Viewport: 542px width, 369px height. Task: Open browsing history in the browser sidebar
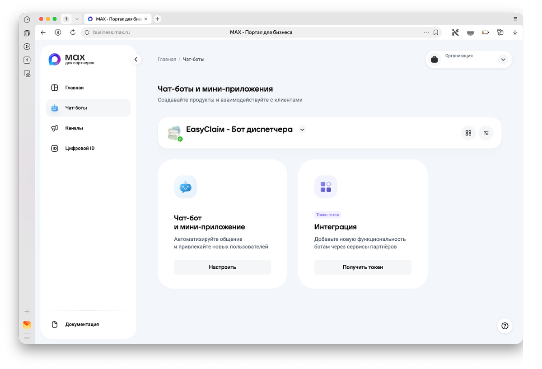[x=26, y=20]
